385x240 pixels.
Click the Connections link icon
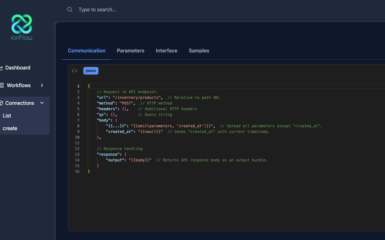pos(2,103)
